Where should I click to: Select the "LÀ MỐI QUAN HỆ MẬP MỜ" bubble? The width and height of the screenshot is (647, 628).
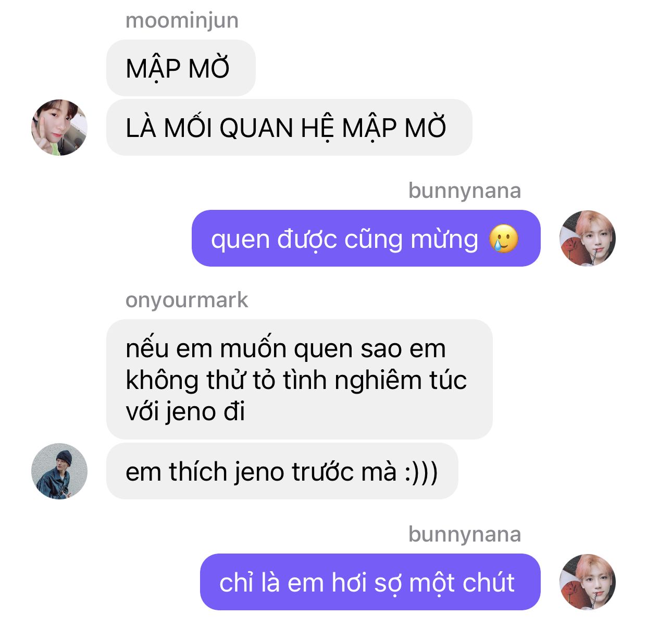pos(289,128)
